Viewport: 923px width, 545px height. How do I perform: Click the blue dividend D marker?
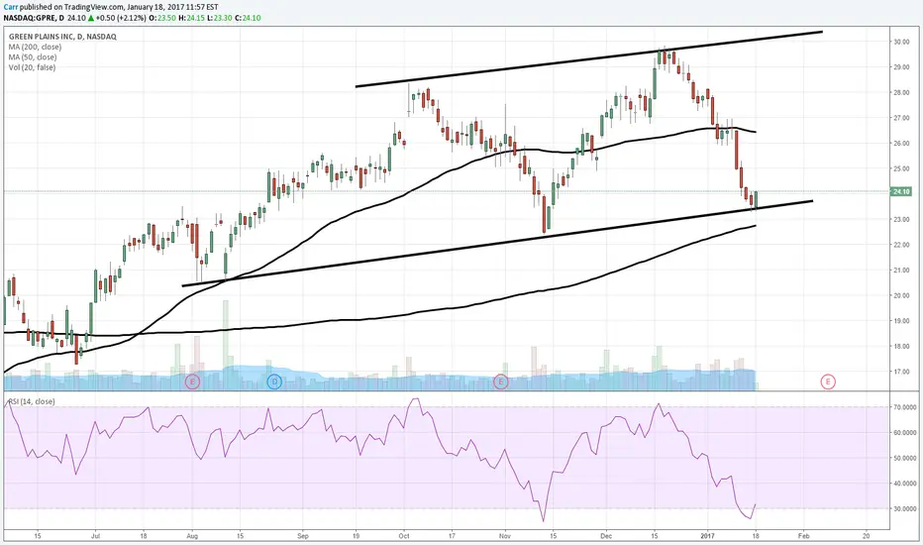pos(274,381)
